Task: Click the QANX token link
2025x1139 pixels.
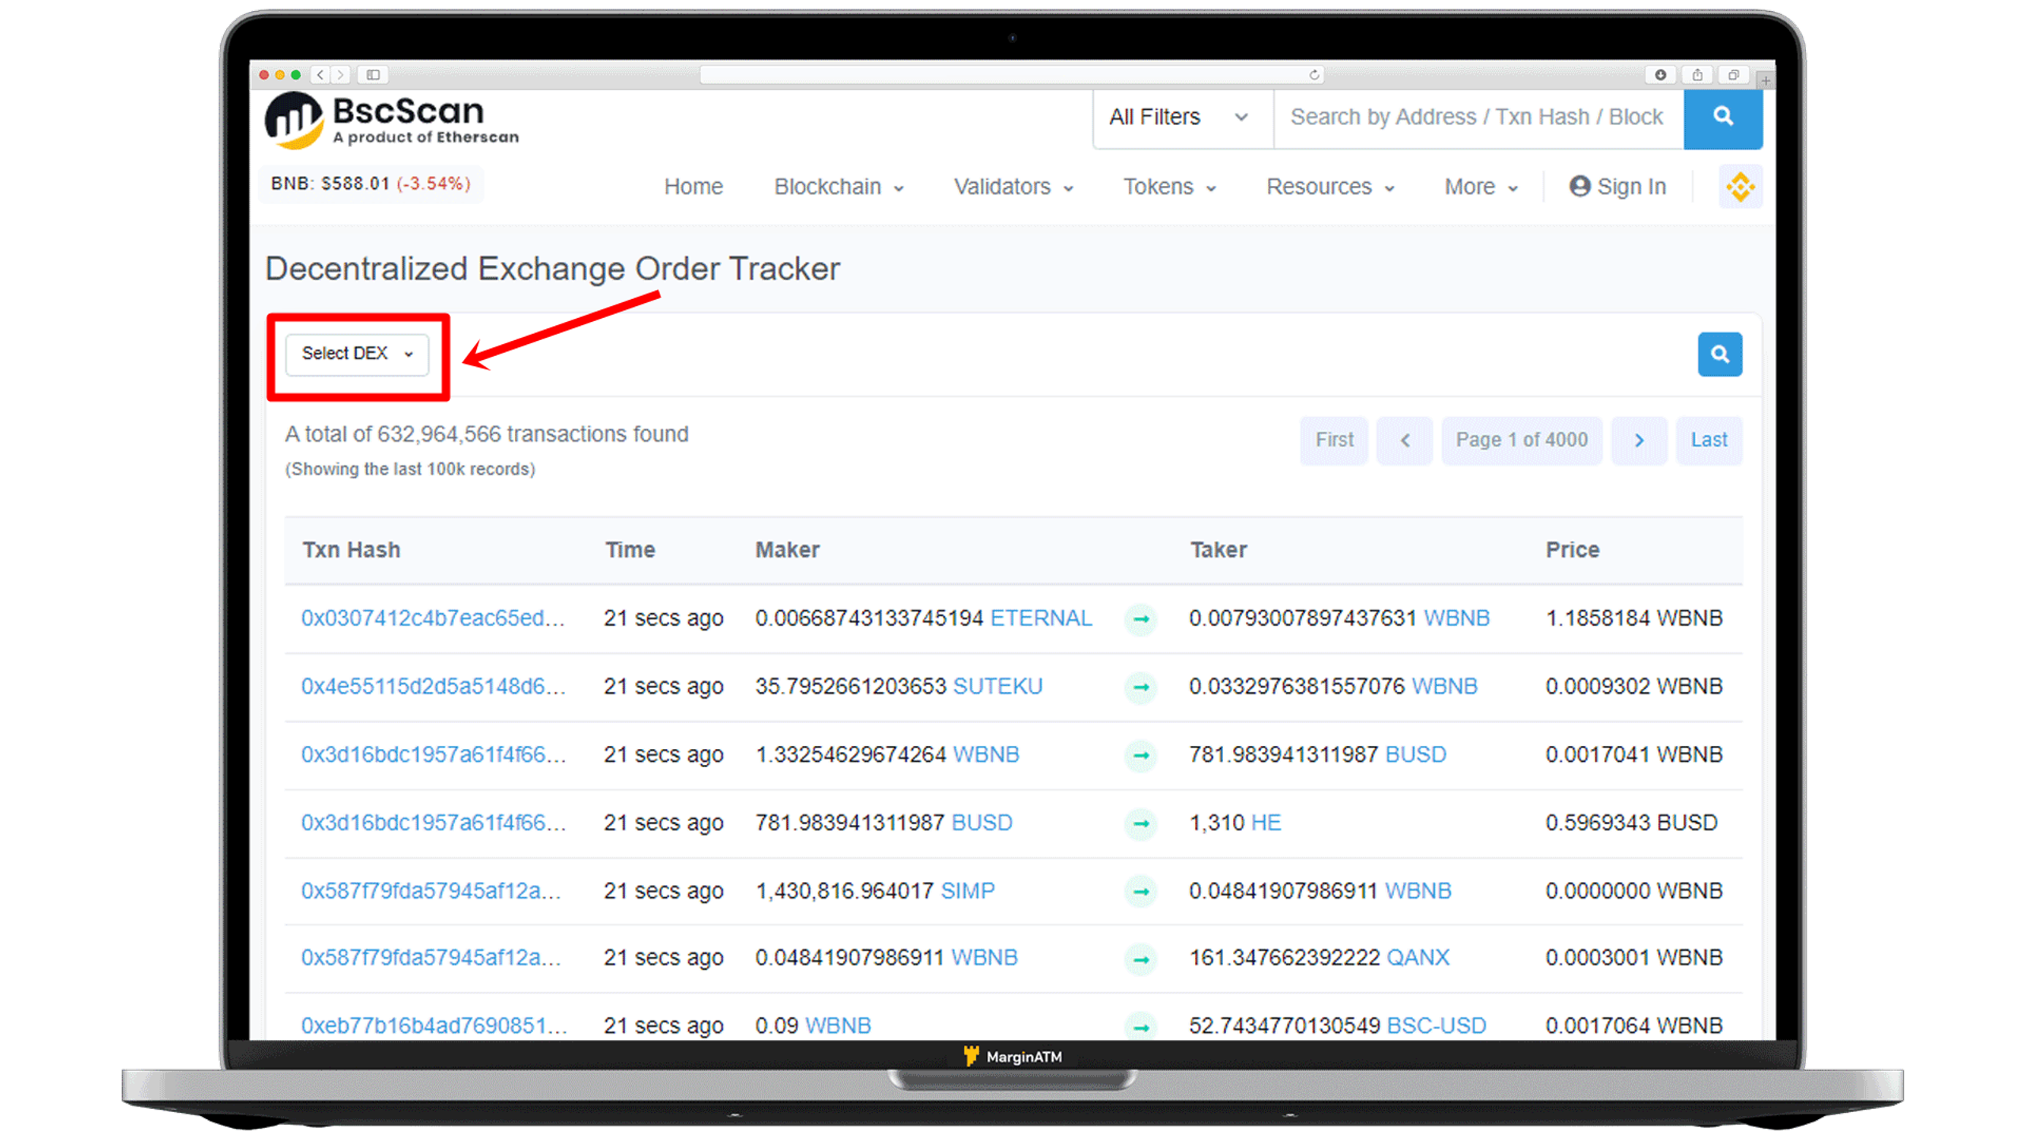Action: click(x=1418, y=958)
